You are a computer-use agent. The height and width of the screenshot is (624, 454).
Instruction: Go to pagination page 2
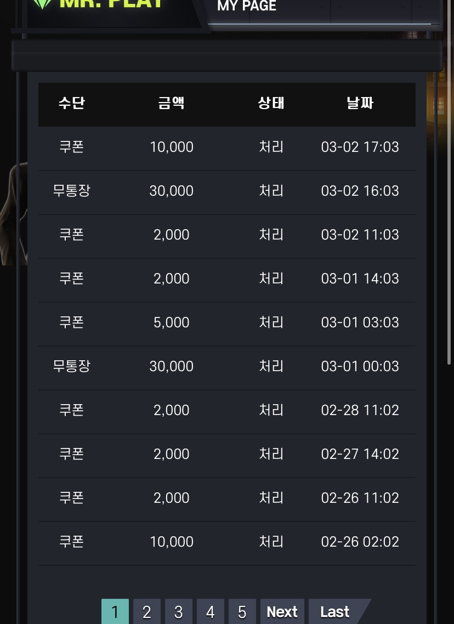(x=147, y=611)
